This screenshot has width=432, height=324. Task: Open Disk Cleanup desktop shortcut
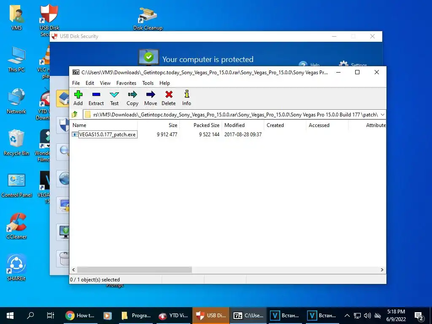[148, 19]
